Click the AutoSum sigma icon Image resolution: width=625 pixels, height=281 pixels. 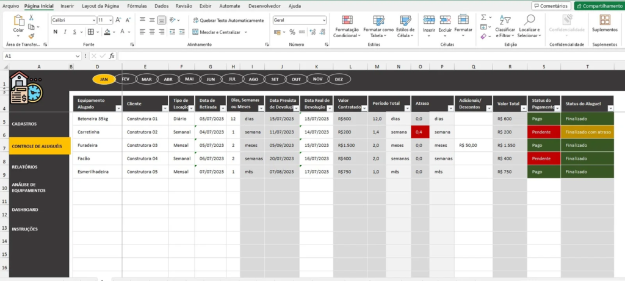(x=483, y=18)
